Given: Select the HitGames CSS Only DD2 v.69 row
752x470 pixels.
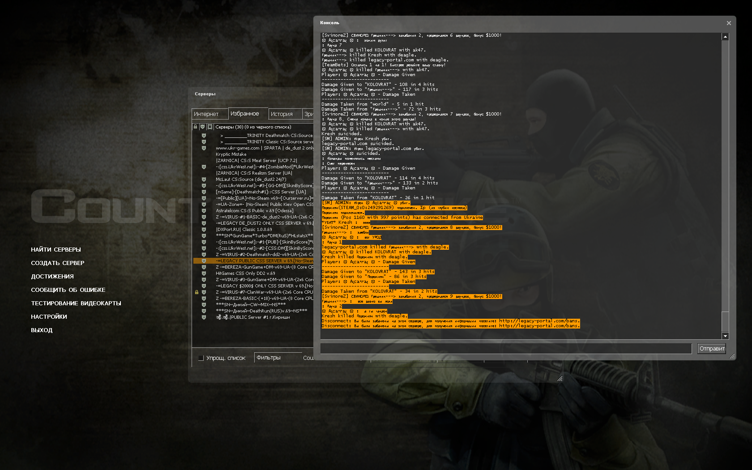Looking at the screenshot, I should pos(253,273).
